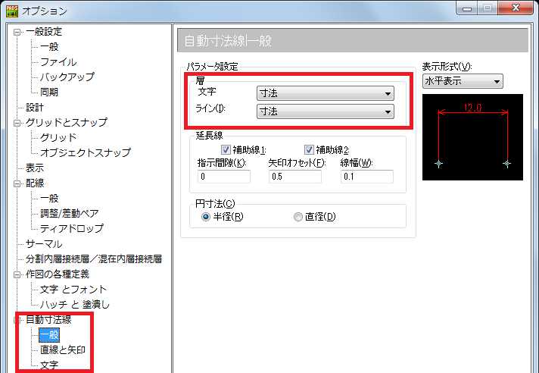Collapse the グリッドとスナップ tree node
The image size is (539, 373).
click(x=17, y=123)
